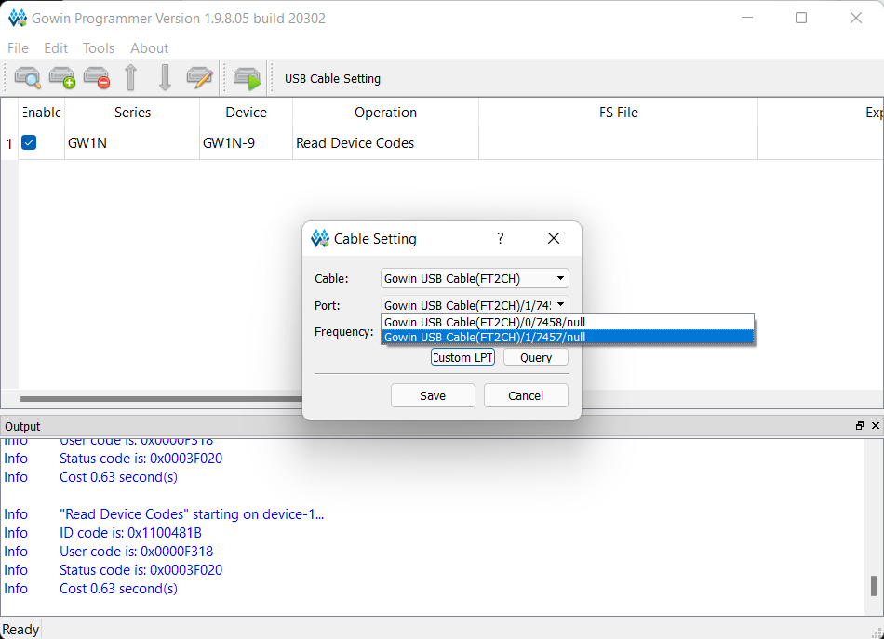Click the '"Read Device Codes" starting on device-1...' line

(x=192, y=514)
